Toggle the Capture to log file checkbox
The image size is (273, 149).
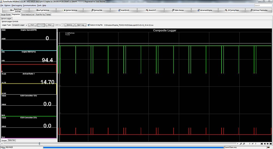point(89,25)
